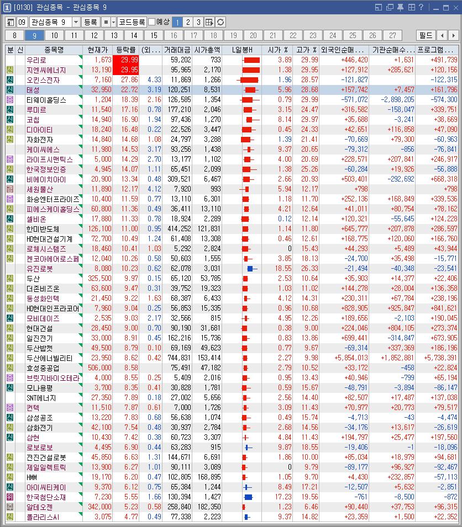Sort by 시가총액 column header
Screen dimensions: 462x527
click(207, 50)
